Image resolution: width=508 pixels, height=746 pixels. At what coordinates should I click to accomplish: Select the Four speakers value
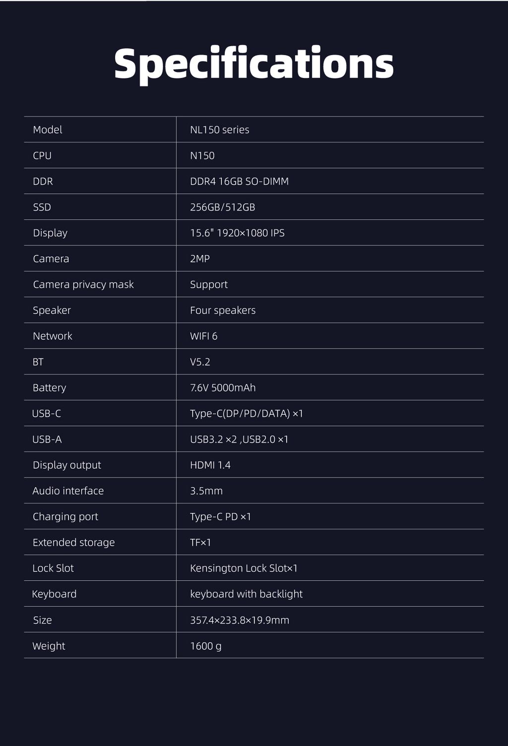(223, 310)
